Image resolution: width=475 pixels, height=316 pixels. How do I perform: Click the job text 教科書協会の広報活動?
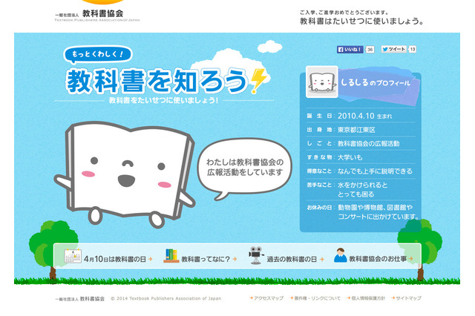pyautogui.click(x=369, y=144)
